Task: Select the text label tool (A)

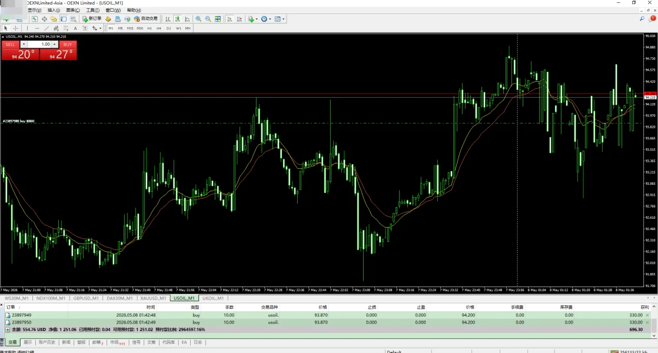Action: [75, 28]
